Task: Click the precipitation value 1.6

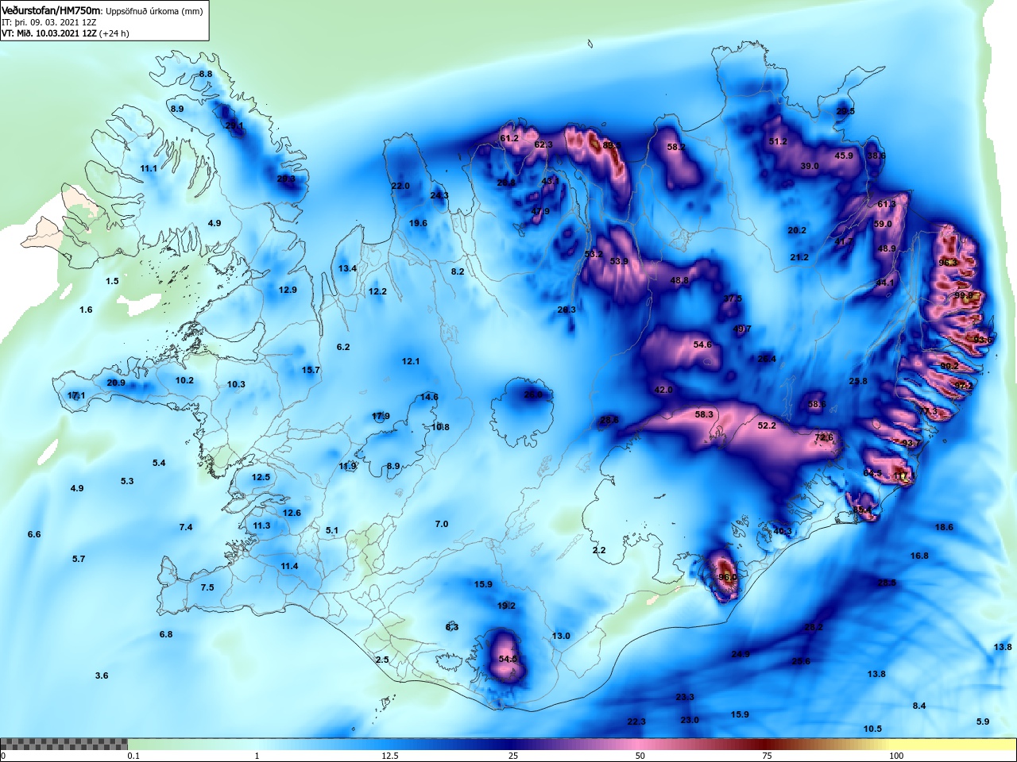Action: (x=86, y=310)
